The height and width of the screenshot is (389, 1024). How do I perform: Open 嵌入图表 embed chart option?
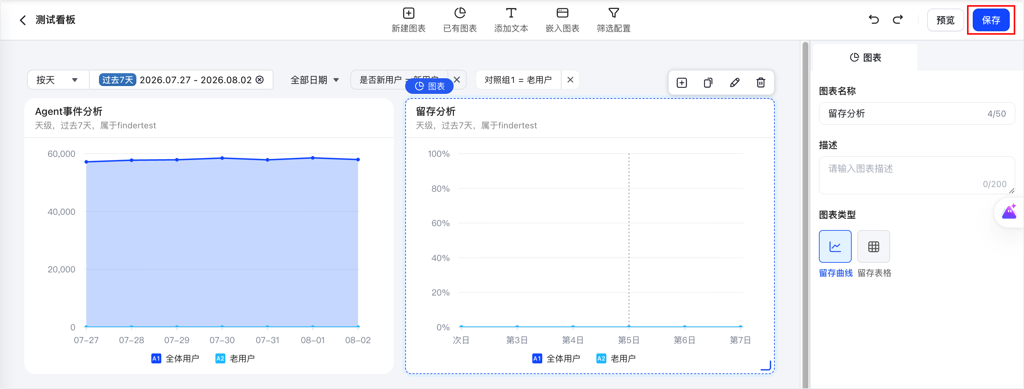pos(562,20)
